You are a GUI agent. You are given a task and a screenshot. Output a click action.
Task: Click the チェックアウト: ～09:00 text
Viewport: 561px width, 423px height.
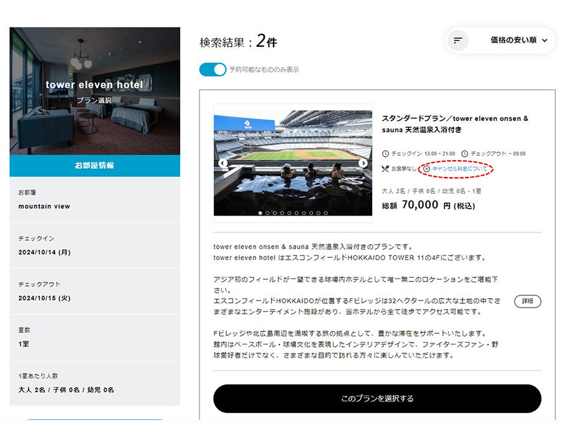(x=497, y=154)
